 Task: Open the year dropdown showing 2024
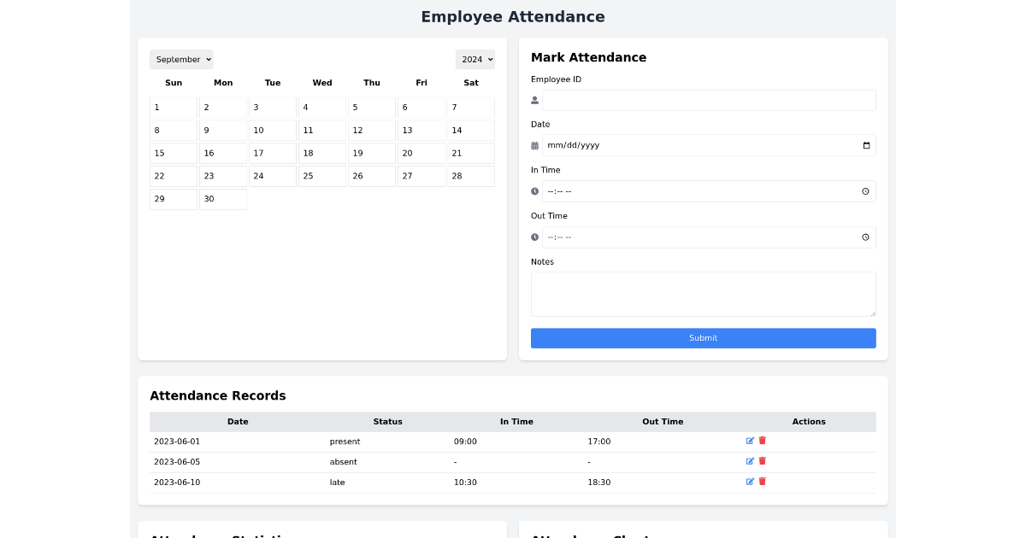[476, 59]
